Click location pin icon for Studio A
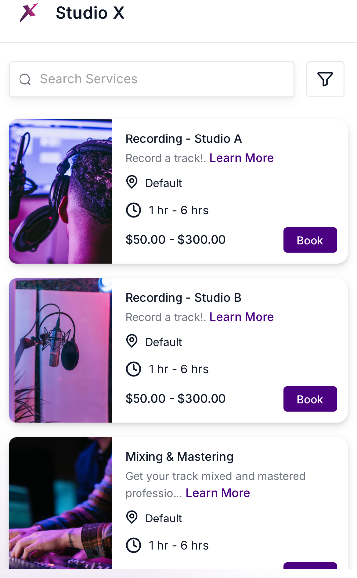357x578 pixels. click(132, 182)
